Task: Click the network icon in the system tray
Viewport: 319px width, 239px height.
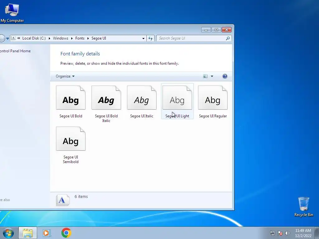Action: 272,233
